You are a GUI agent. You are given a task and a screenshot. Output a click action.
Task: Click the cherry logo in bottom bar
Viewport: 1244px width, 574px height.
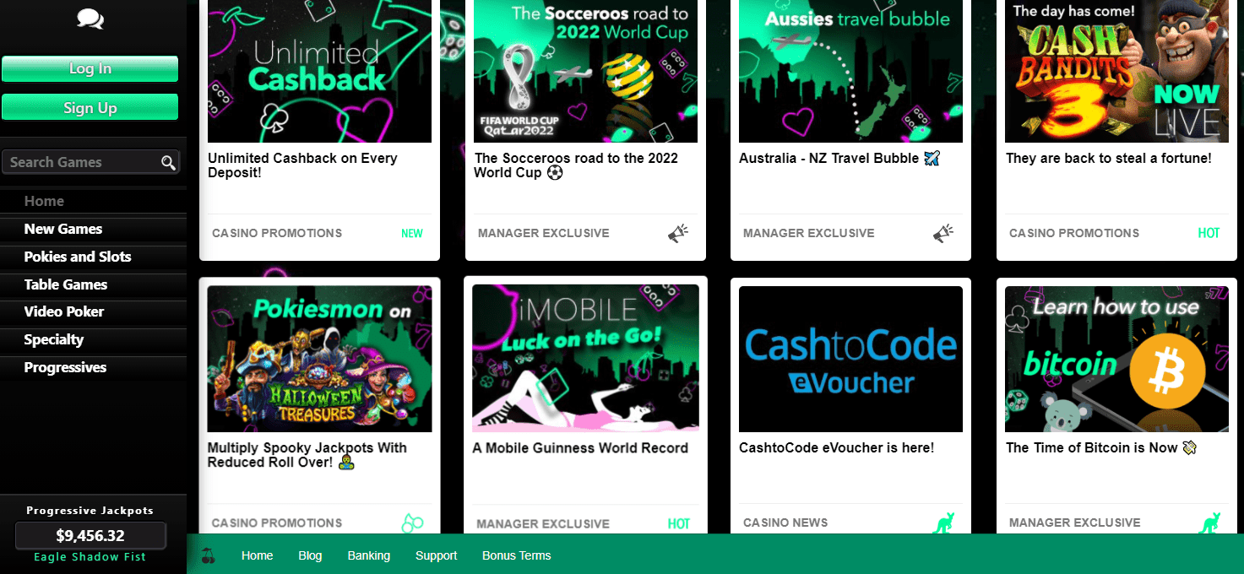point(208,555)
